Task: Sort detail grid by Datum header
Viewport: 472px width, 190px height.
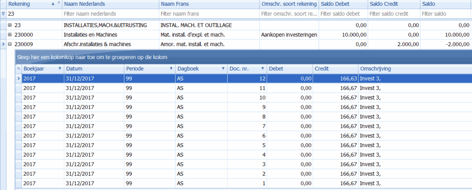Action: point(94,69)
